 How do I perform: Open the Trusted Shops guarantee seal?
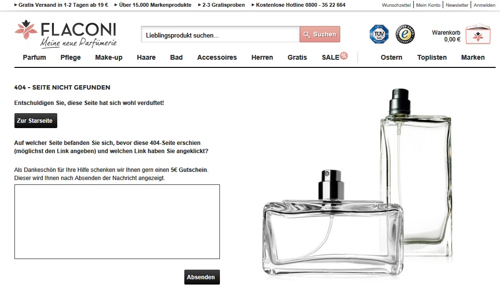[405, 34]
